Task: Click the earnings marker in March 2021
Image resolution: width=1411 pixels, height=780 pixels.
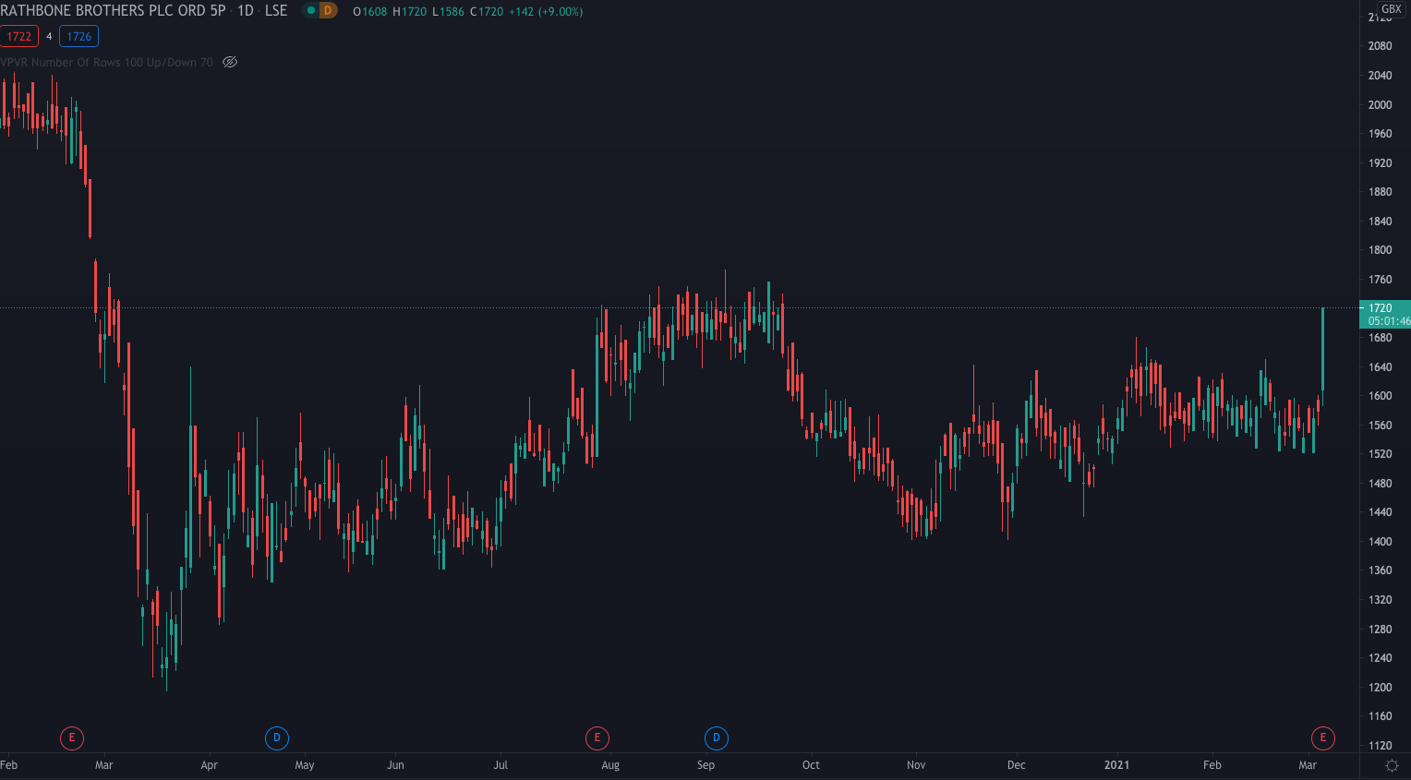Action: tap(1323, 738)
